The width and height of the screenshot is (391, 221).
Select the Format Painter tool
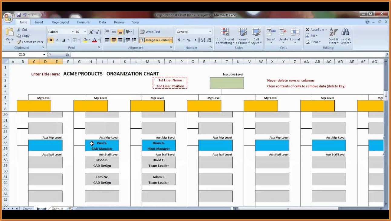(30, 42)
